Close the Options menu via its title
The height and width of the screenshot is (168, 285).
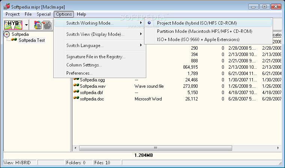point(64,14)
